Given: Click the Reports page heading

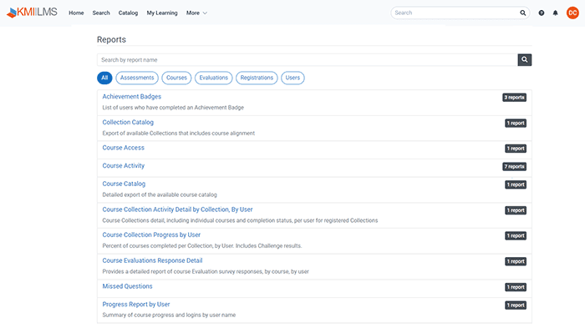Looking at the screenshot, I should (111, 39).
